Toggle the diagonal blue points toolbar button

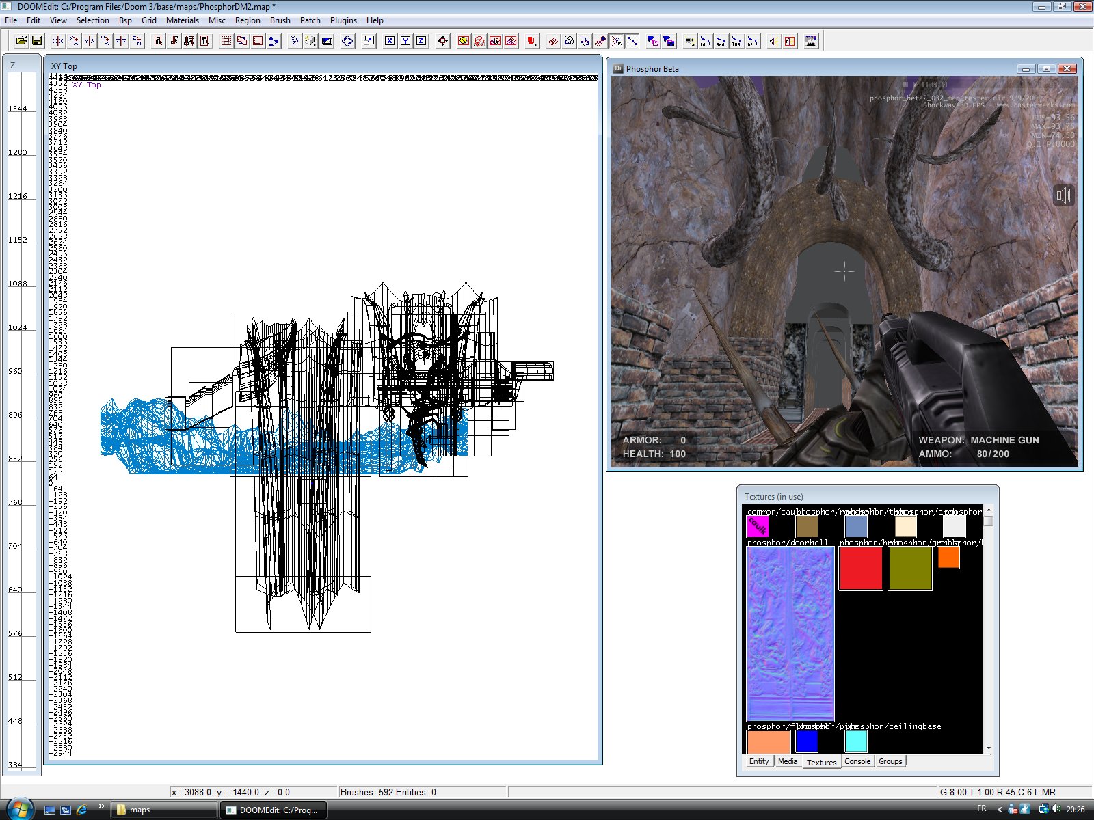(632, 41)
